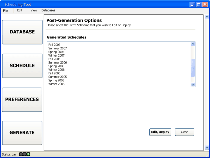This screenshot has height=158, width=210.
Task: Click main panel scroll-up arrow
Action: coord(207,17)
